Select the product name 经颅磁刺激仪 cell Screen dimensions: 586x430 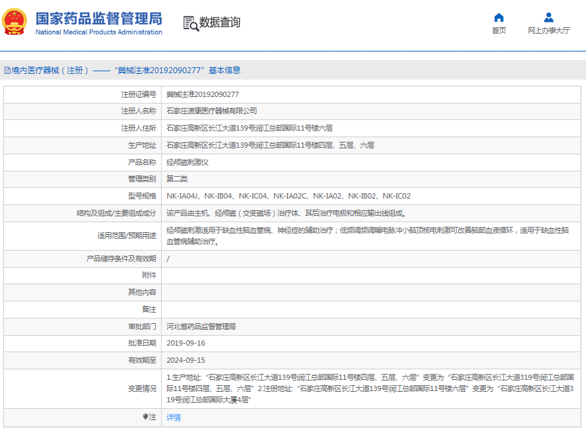[x=187, y=162]
